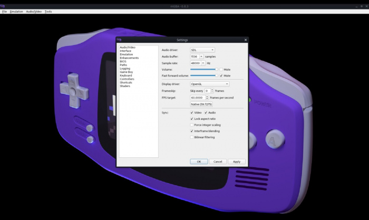Image resolution: width=369 pixels, height=220 pixels.
Task: Select Shortcuts settings category
Action: (x=126, y=83)
